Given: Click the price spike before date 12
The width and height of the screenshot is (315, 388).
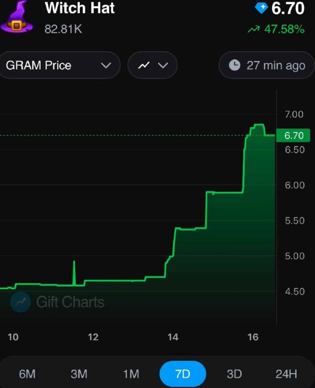Looking at the screenshot, I should click(74, 273).
